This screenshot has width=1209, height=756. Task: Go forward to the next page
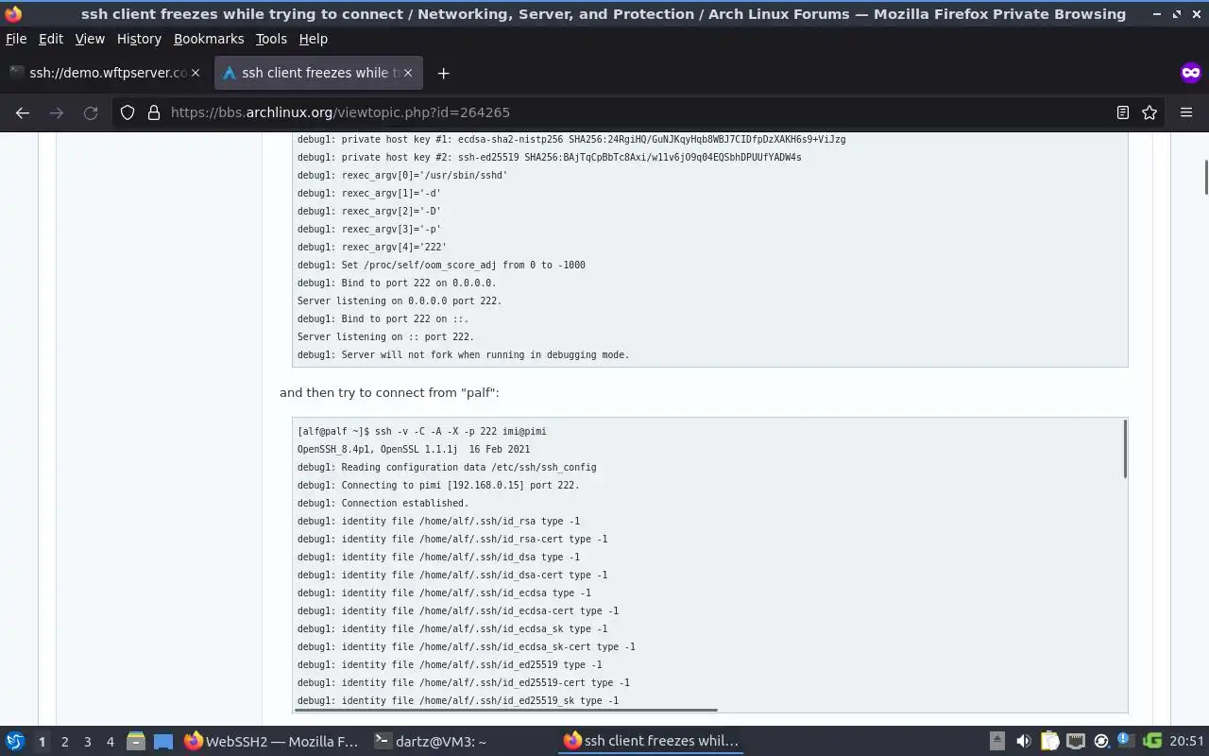(x=57, y=112)
